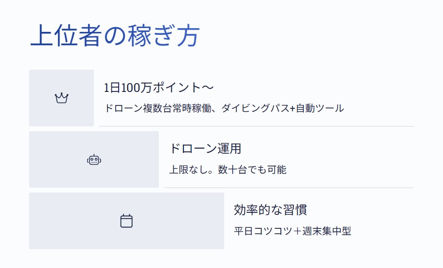Click divider line below the 1日100万ポイント item
The image size is (443, 268).
(257, 126)
